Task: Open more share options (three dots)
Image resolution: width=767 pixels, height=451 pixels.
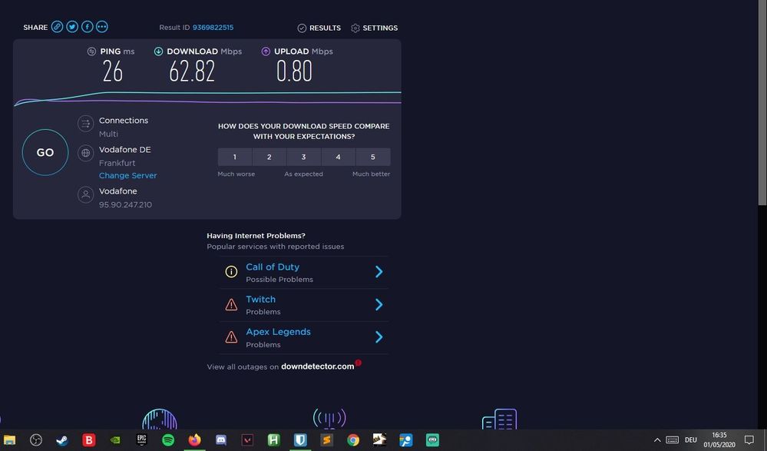Action: [x=102, y=27]
